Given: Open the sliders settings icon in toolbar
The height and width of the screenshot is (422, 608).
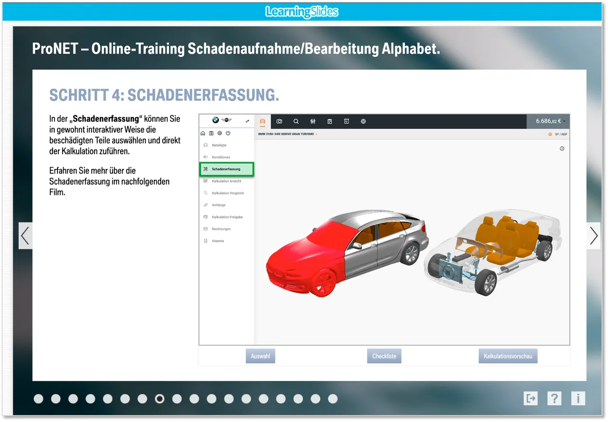Looking at the screenshot, I should [x=313, y=122].
